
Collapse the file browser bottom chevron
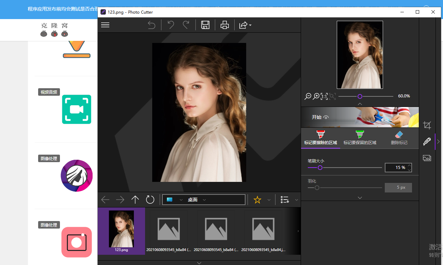coord(199,263)
